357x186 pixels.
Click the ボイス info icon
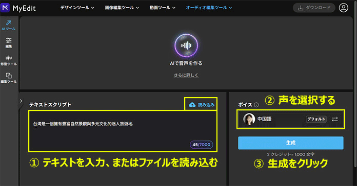[x=256, y=105]
